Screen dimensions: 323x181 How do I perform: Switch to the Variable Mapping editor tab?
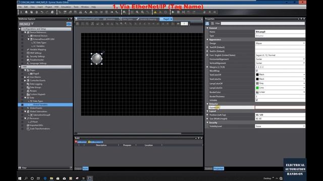(x=146, y=19)
